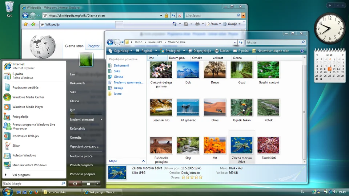349x196 pixels.
Task: Click the Internet Explorer back button
Action: coord(25,15)
